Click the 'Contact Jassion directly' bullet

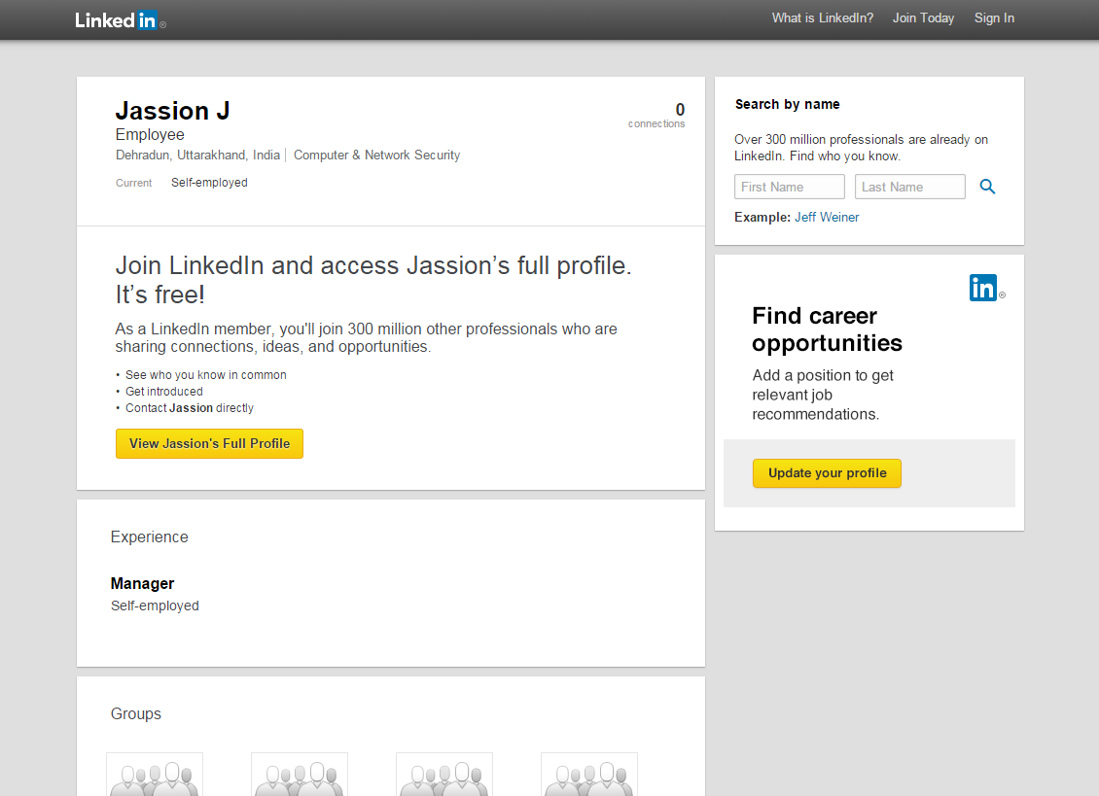[x=190, y=408]
